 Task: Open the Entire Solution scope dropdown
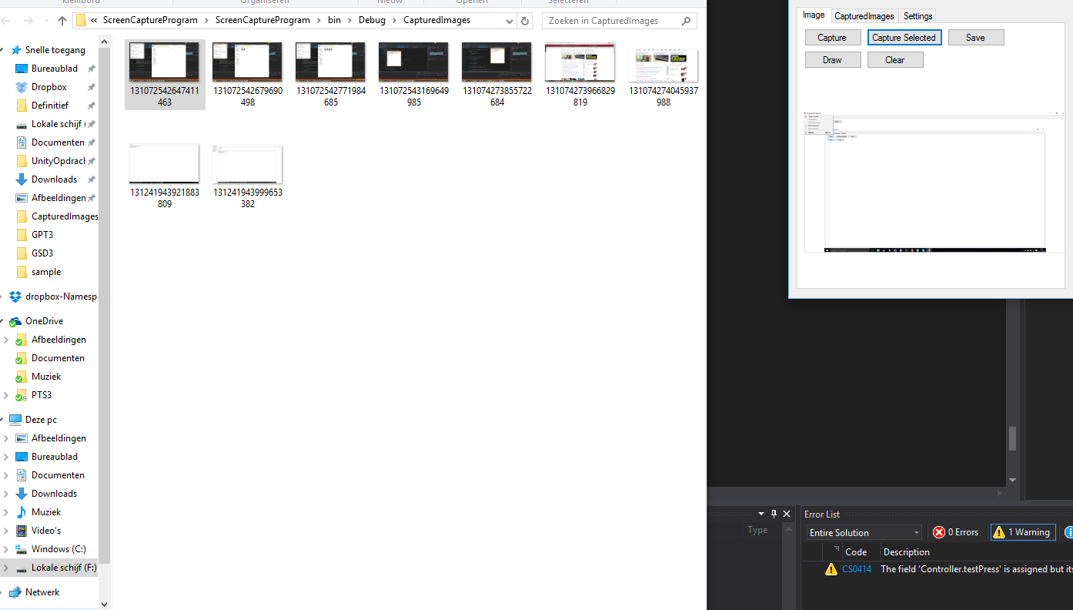click(x=864, y=532)
